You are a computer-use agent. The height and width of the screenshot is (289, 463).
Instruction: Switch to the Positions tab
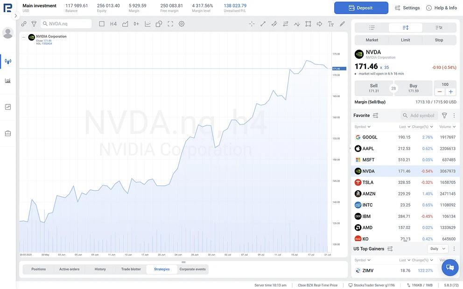coord(39,269)
